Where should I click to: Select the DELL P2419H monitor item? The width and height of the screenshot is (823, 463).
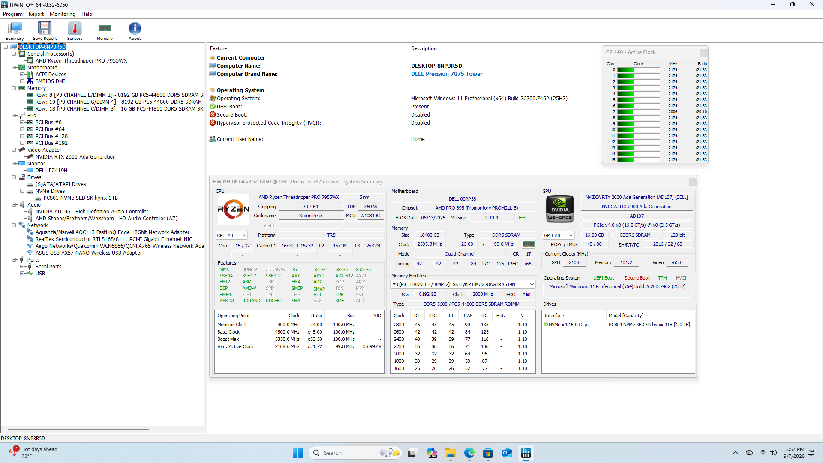(51, 171)
